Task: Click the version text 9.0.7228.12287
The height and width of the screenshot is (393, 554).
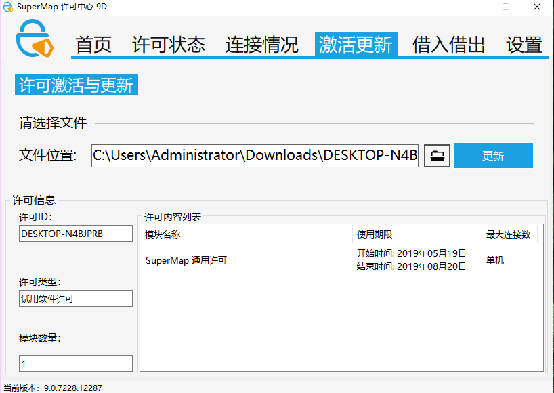Action: tap(72, 388)
